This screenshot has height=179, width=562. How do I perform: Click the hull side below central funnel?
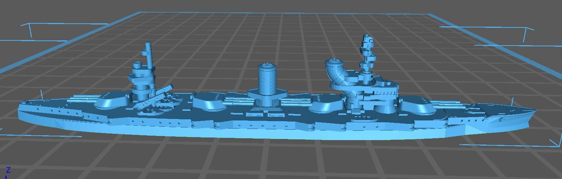point(268,126)
